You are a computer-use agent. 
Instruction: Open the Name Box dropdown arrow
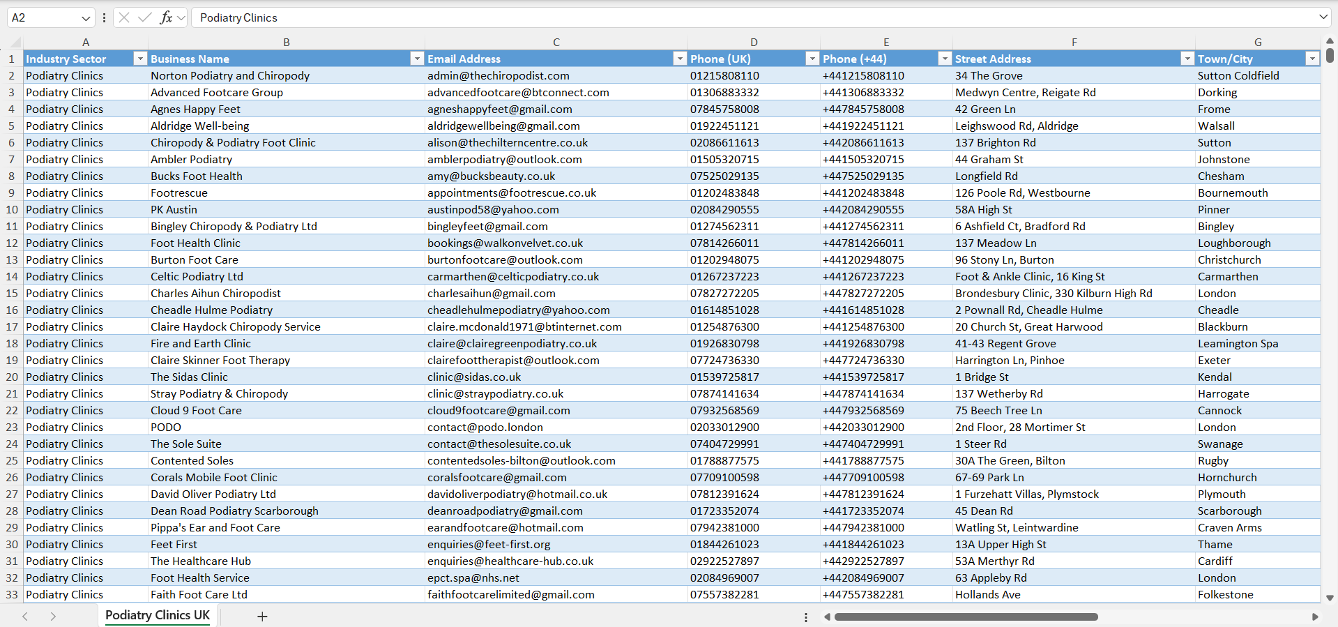[x=86, y=18]
